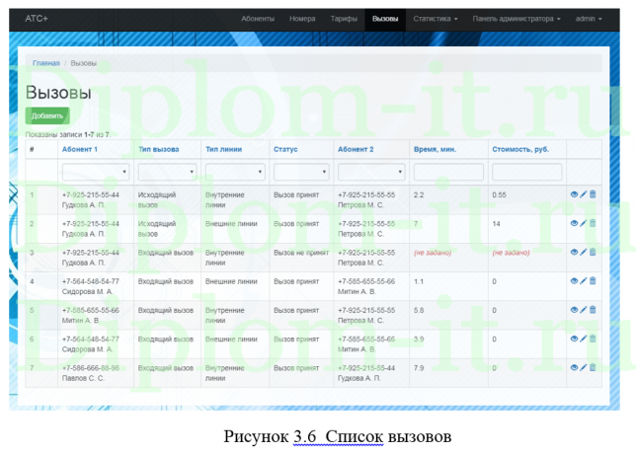Open the Тип линии filter dropdown
This screenshot has height=454, width=636.
tap(235, 172)
